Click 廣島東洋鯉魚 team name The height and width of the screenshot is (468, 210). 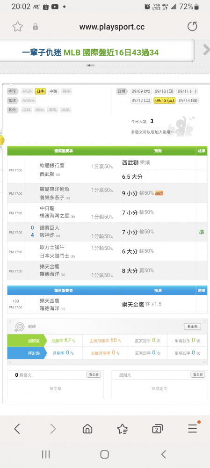(x=55, y=189)
